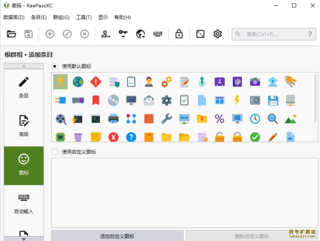Screen dimensions: 320x241
Task: Open settings gear in toolbar
Action: pyautogui.click(x=218, y=34)
